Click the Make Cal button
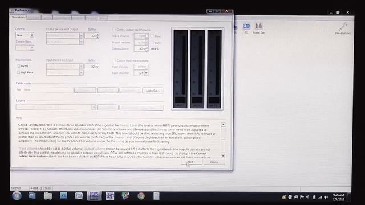Screen dimensions: 365x205 tap(153, 91)
